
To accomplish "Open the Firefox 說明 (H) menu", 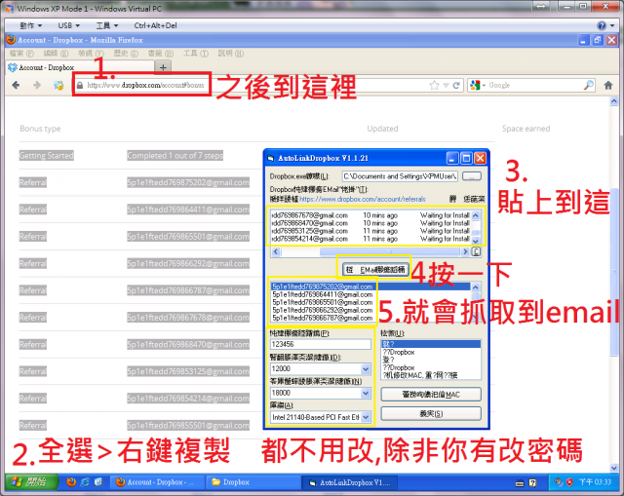I will (230, 54).
